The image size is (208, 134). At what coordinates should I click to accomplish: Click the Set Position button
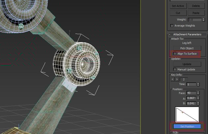[187, 126]
